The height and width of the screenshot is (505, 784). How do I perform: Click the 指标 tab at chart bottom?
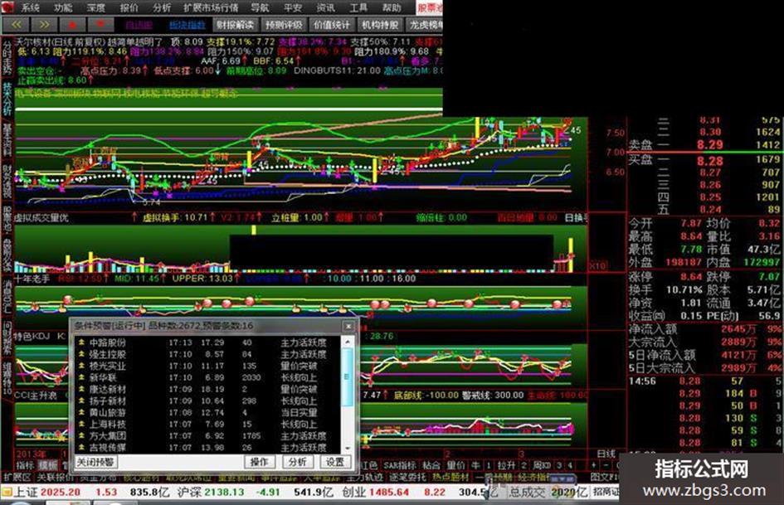[x=25, y=465]
